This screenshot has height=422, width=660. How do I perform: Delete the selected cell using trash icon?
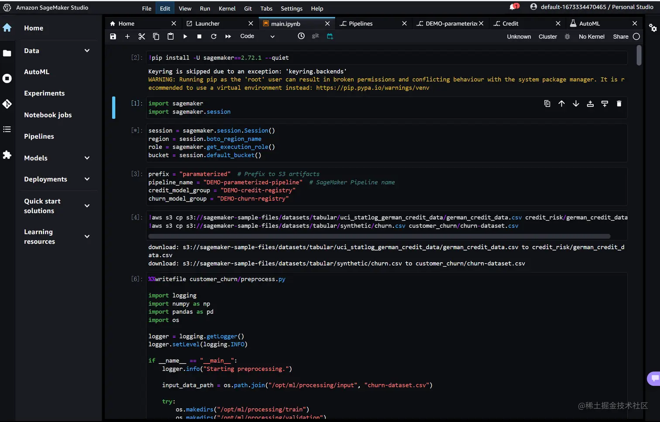(x=619, y=104)
